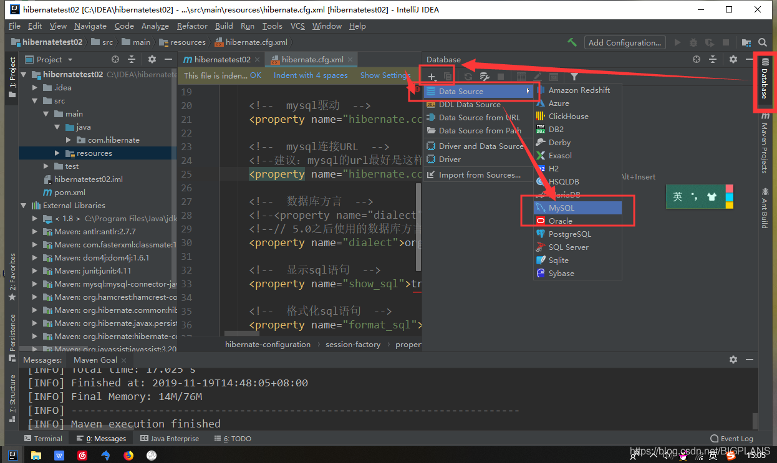
Task: Click the locate target icon in Project panel
Action: coord(115,59)
